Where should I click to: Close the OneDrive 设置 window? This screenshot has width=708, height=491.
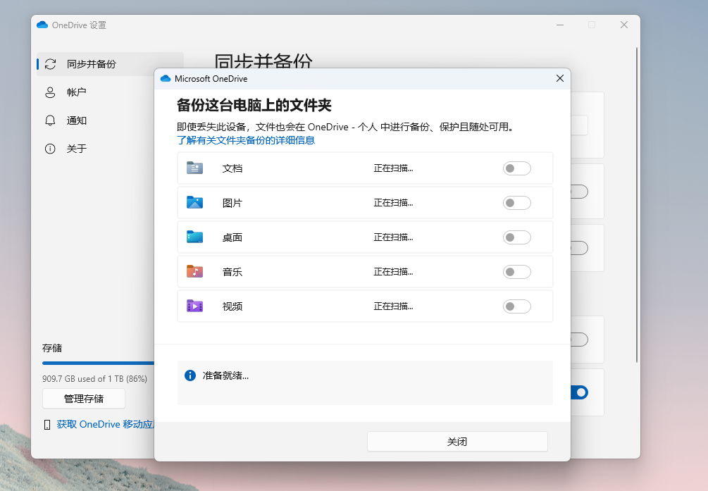[x=624, y=25]
